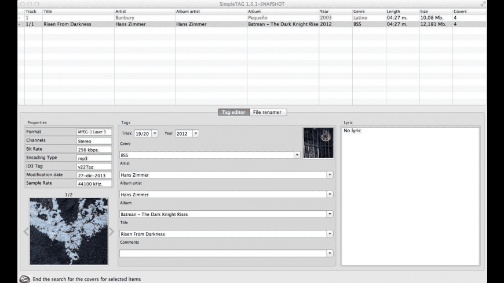Click the Track field showing 19/20

pos(143,133)
